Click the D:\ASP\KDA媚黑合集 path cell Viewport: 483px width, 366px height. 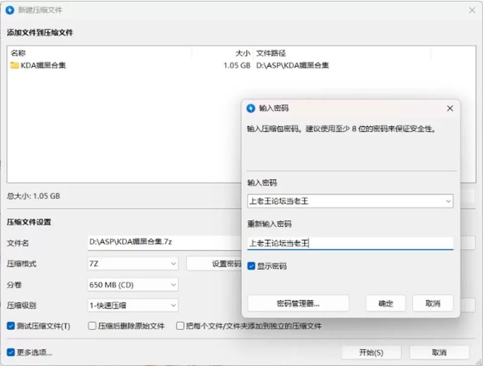click(x=292, y=65)
